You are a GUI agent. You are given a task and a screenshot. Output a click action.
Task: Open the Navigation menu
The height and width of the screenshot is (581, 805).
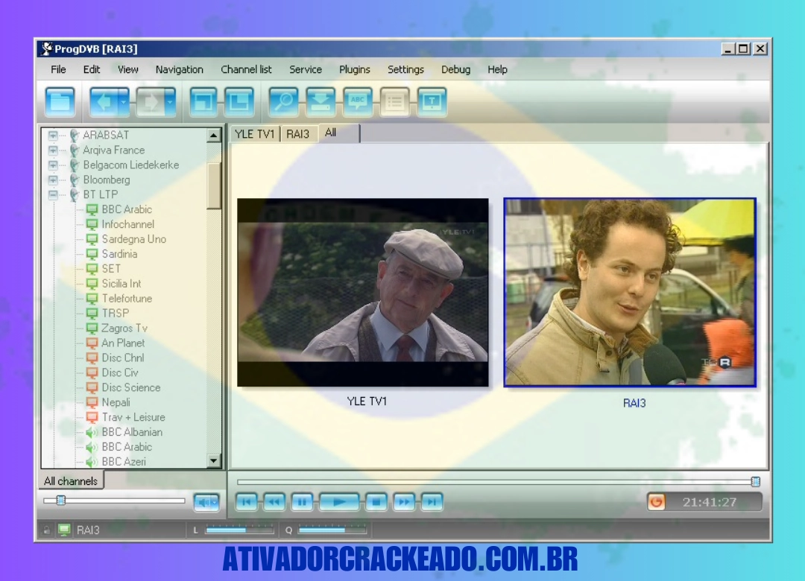(179, 69)
